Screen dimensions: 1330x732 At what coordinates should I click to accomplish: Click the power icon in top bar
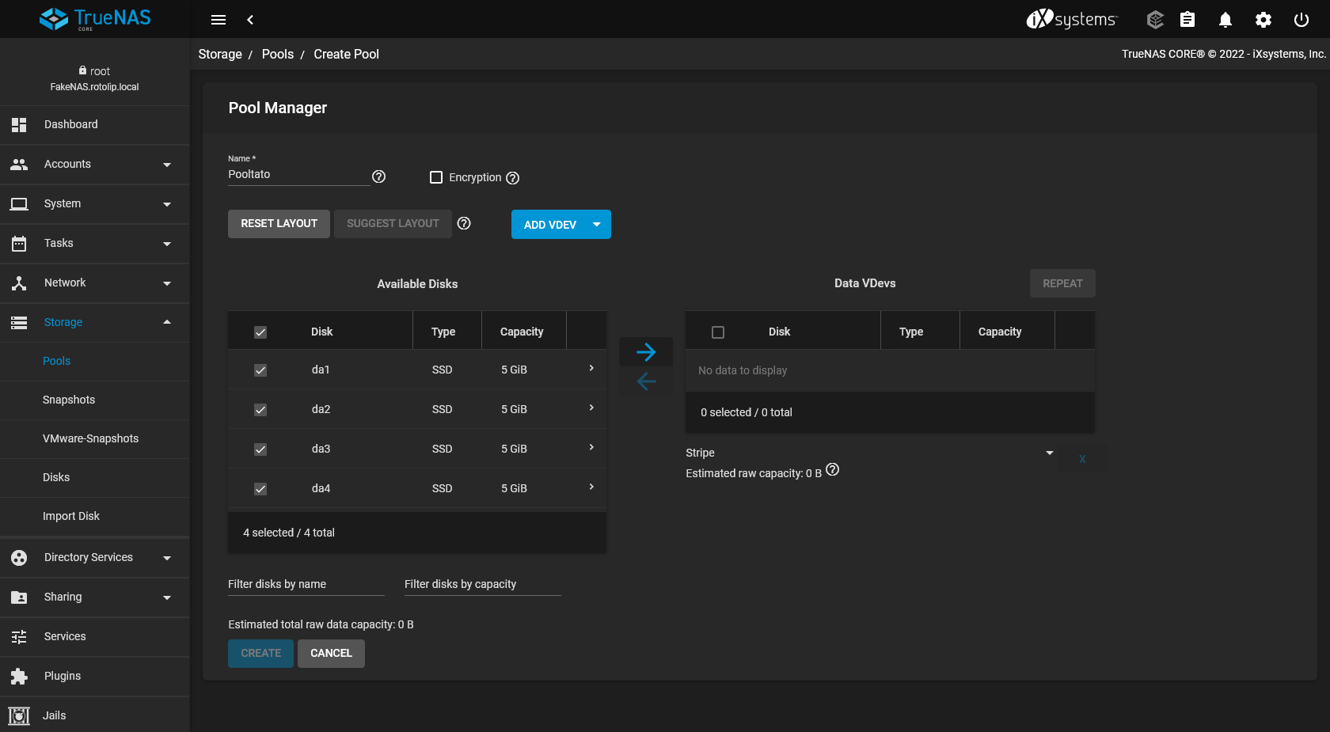pos(1301,20)
